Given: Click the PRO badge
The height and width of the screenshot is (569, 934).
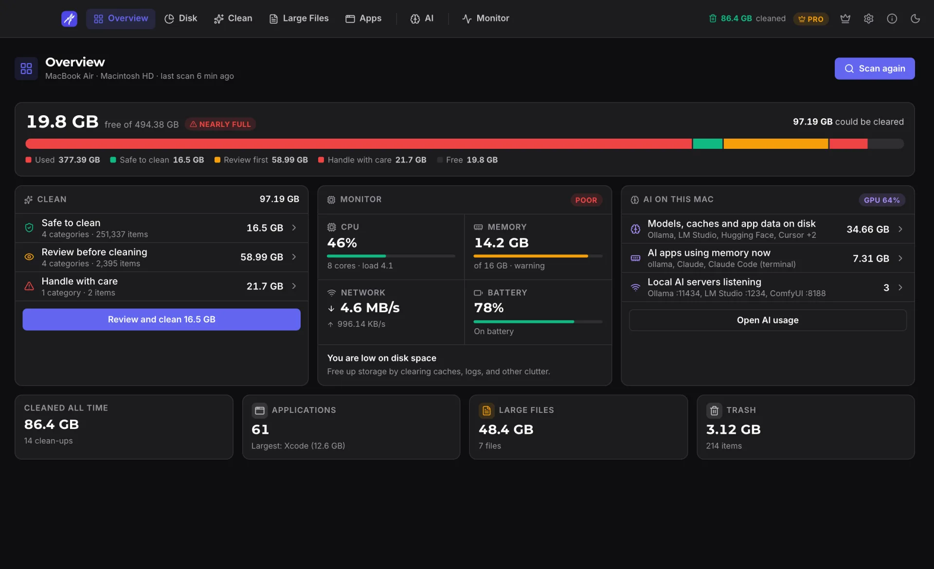Looking at the screenshot, I should click(811, 19).
